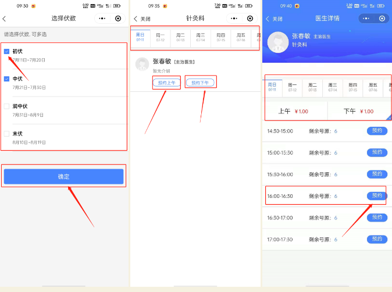Select 周日 07-11 tab on 医生详情 screen
The width and height of the screenshot is (392, 292).
(x=272, y=87)
